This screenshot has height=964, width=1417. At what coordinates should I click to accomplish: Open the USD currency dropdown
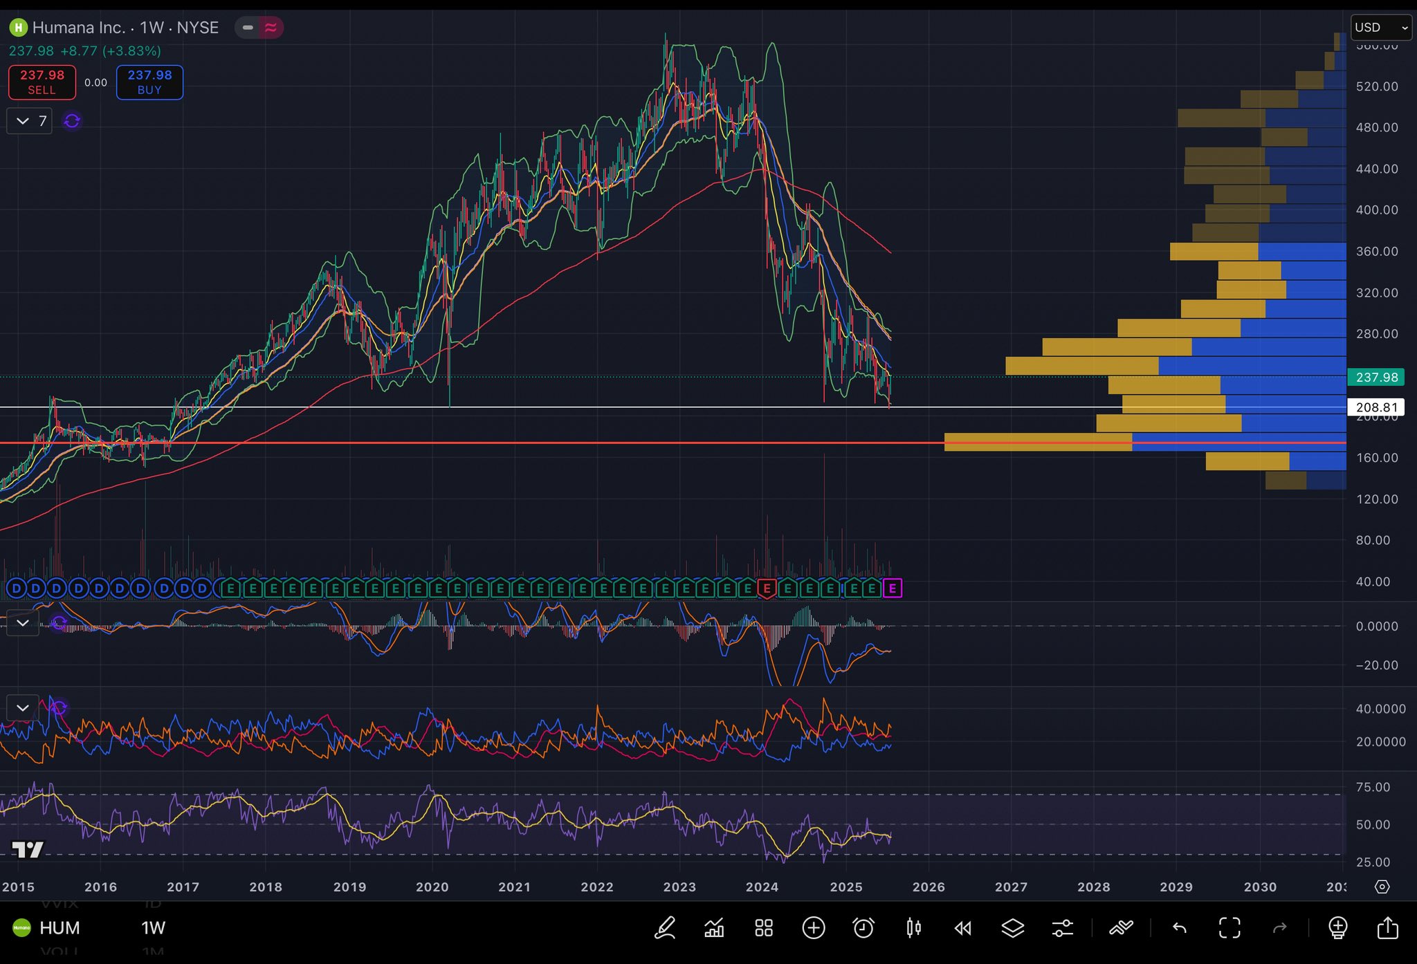(x=1380, y=28)
